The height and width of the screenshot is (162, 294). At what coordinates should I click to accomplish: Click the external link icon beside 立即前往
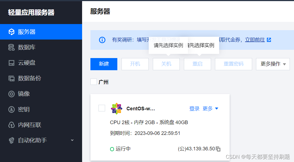(269, 40)
